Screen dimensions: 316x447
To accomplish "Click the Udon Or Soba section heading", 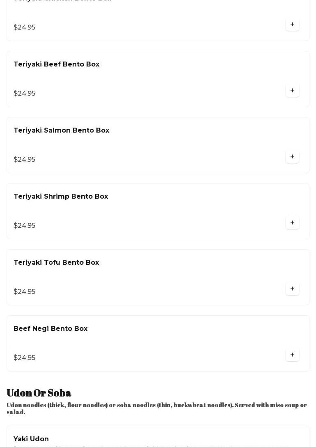I will pyautogui.click(x=39, y=393).
